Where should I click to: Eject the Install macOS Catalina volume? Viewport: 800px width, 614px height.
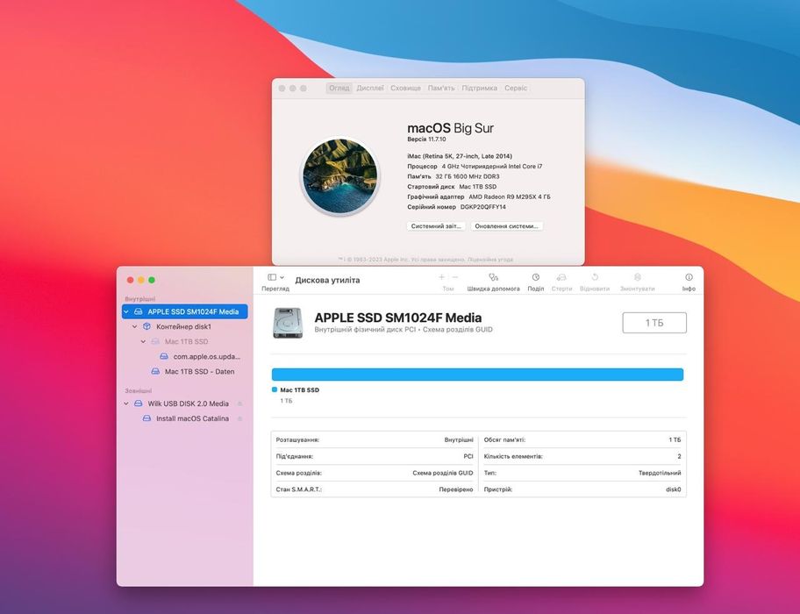239,418
